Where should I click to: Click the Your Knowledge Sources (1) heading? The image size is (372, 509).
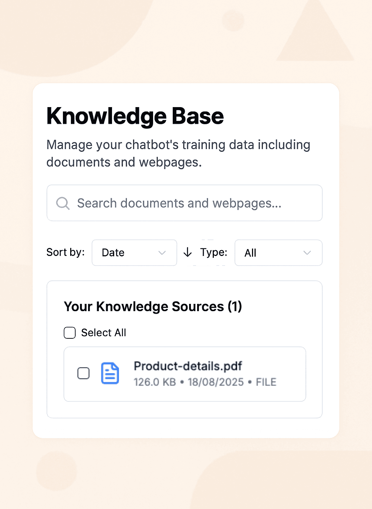tap(153, 306)
